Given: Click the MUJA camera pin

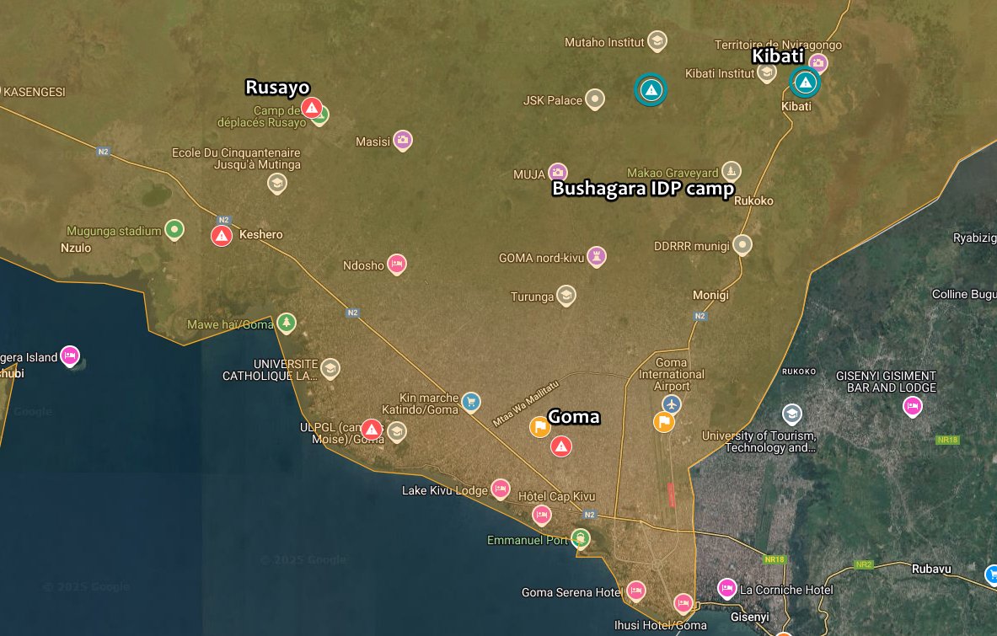Looking at the screenshot, I should click(x=558, y=172).
